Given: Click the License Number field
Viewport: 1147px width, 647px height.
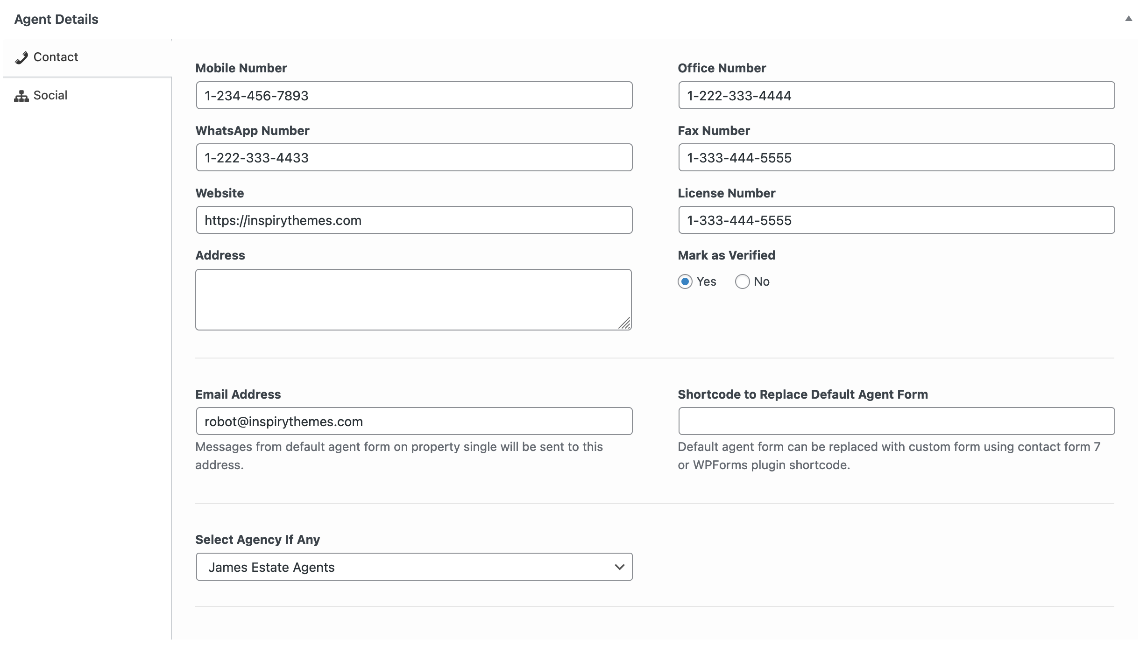Looking at the screenshot, I should 897,220.
